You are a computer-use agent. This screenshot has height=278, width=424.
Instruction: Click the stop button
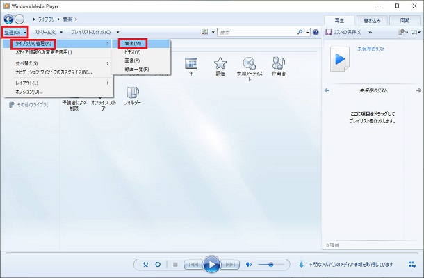tap(175, 265)
